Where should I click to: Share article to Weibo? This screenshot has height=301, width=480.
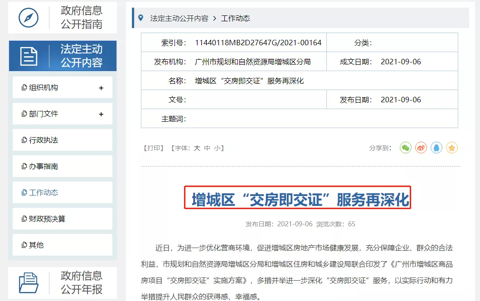pyautogui.click(x=421, y=148)
